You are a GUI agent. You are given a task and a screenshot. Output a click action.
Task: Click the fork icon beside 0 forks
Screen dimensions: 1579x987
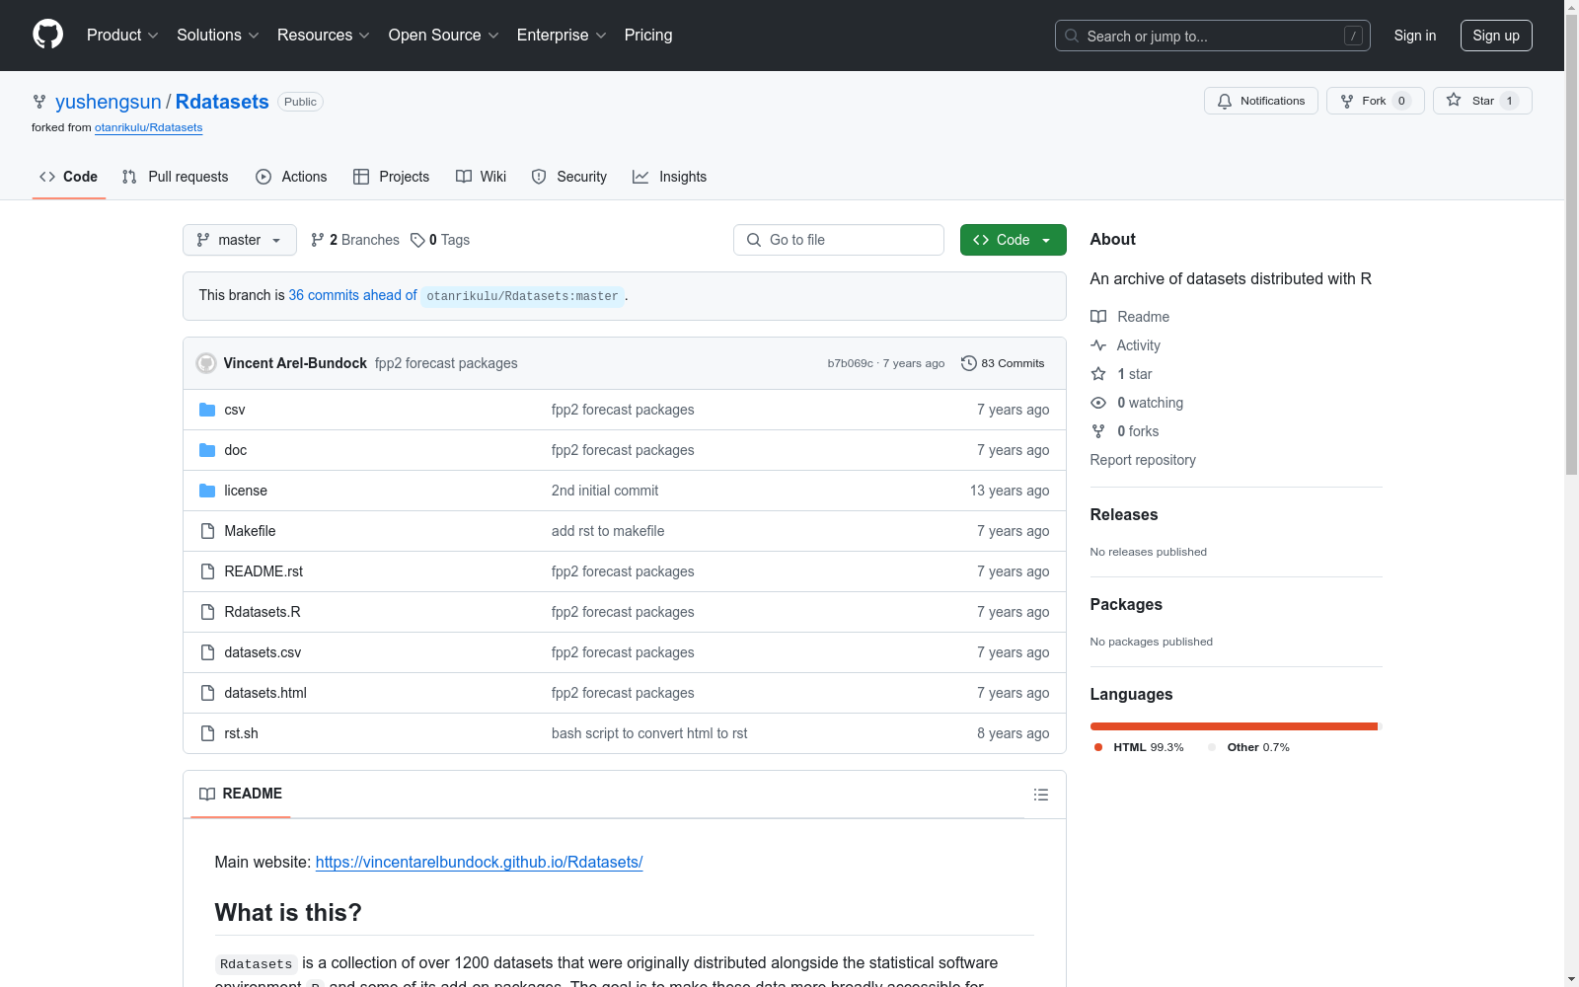1098,431
